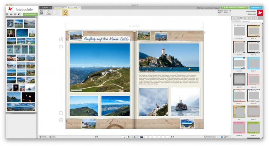Click the Save icon in toolbar

click(41, 13)
